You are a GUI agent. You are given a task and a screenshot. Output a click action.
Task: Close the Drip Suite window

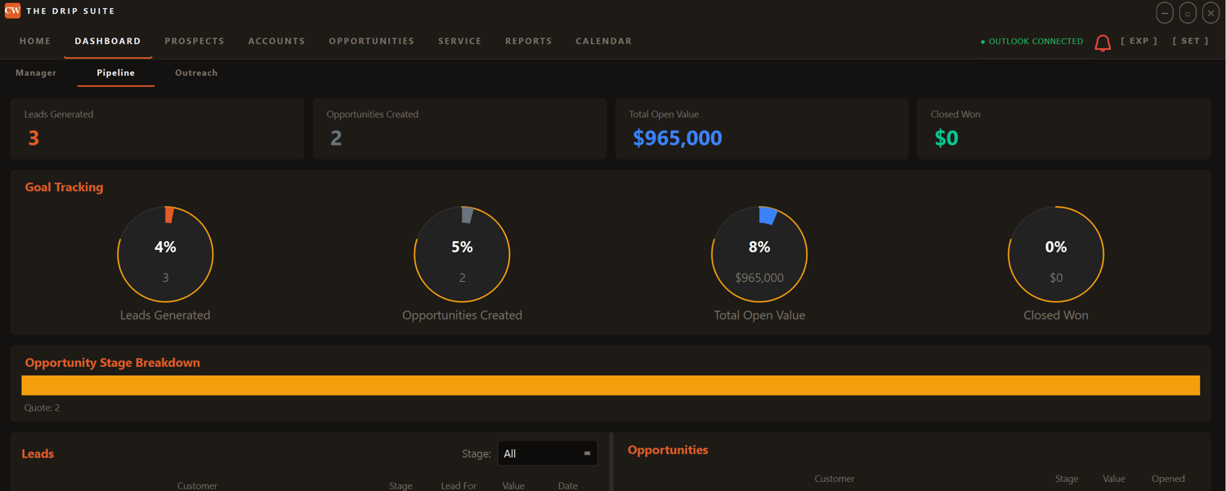click(1210, 12)
